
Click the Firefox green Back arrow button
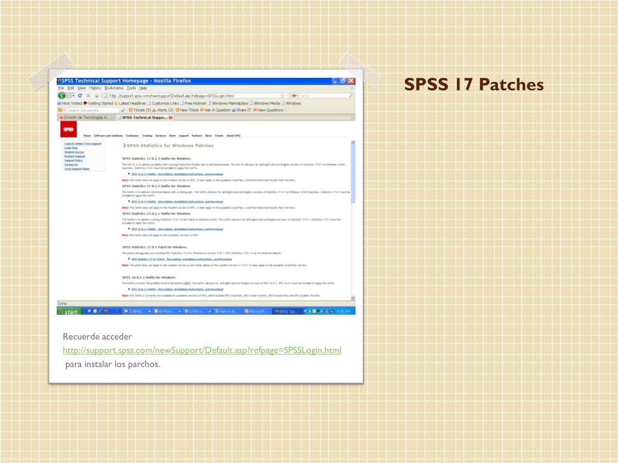62,96
